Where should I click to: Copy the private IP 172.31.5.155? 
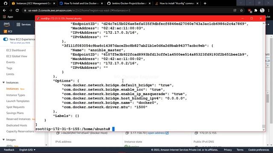(x=196, y=133)
